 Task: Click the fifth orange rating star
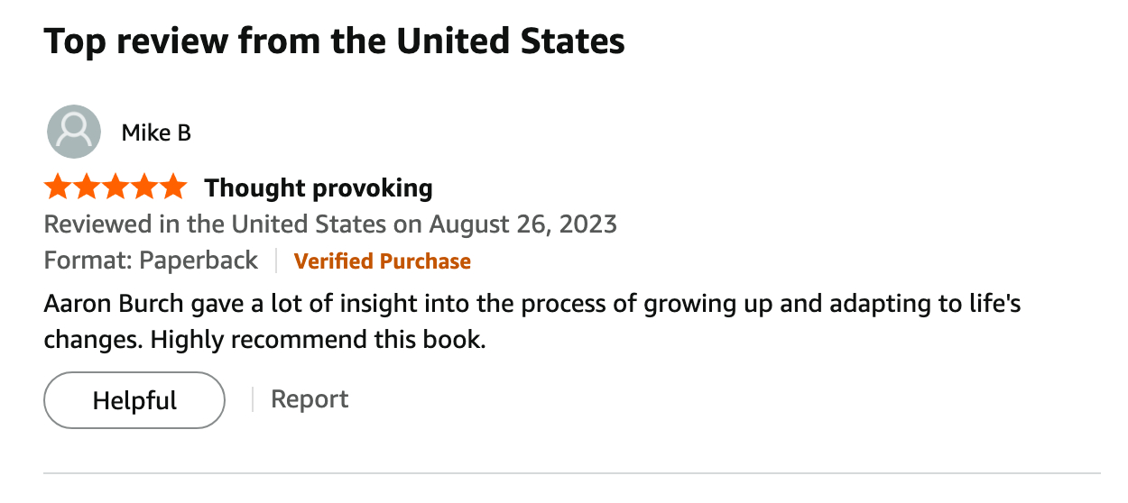(171, 187)
